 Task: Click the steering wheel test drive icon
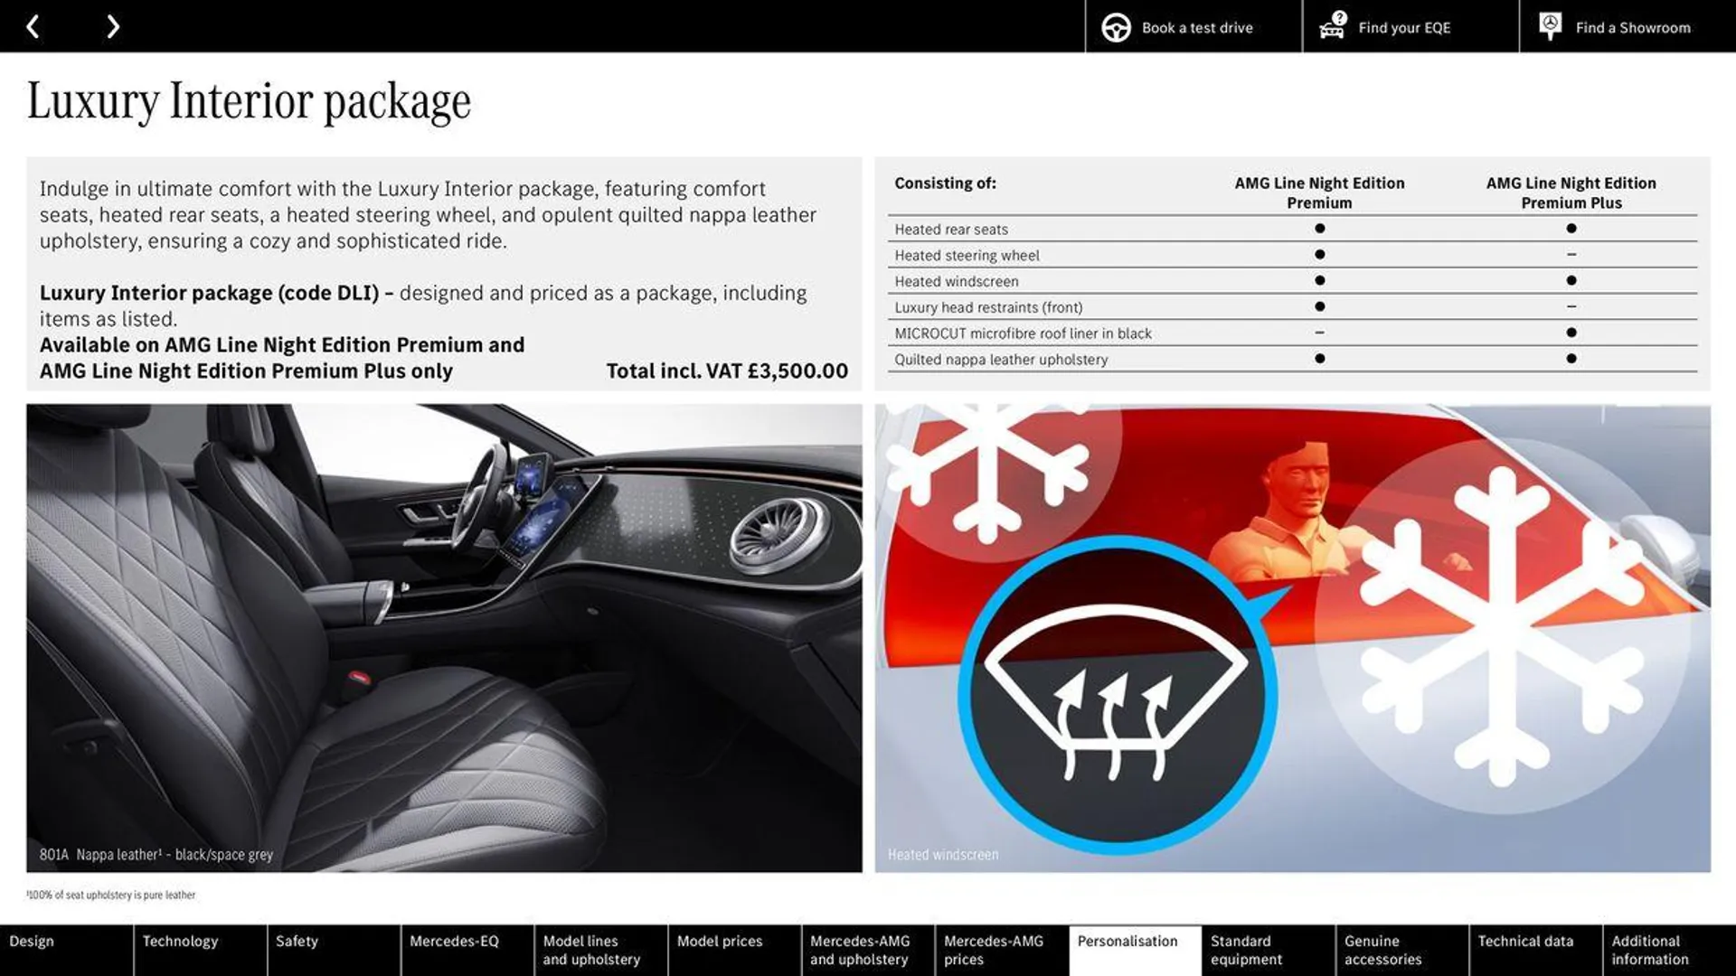(x=1116, y=27)
